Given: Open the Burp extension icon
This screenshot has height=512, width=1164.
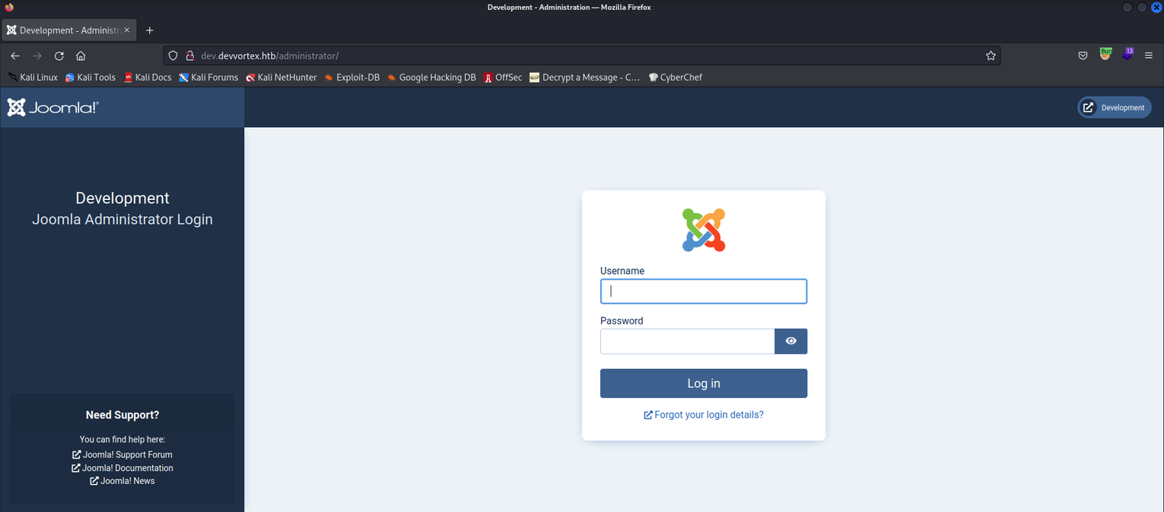Looking at the screenshot, I should [x=1105, y=54].
